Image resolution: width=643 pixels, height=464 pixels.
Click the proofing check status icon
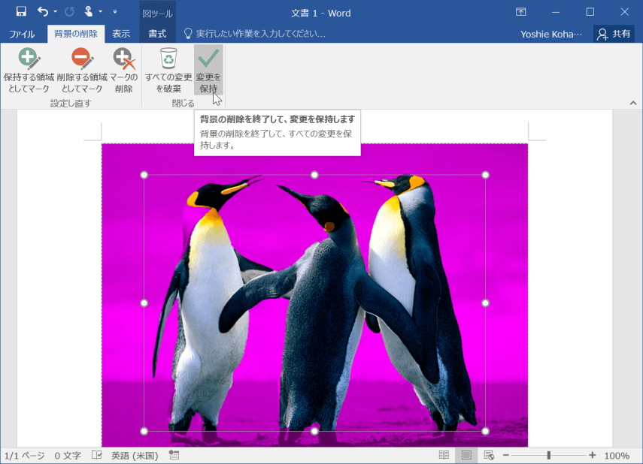click(97, 455)
